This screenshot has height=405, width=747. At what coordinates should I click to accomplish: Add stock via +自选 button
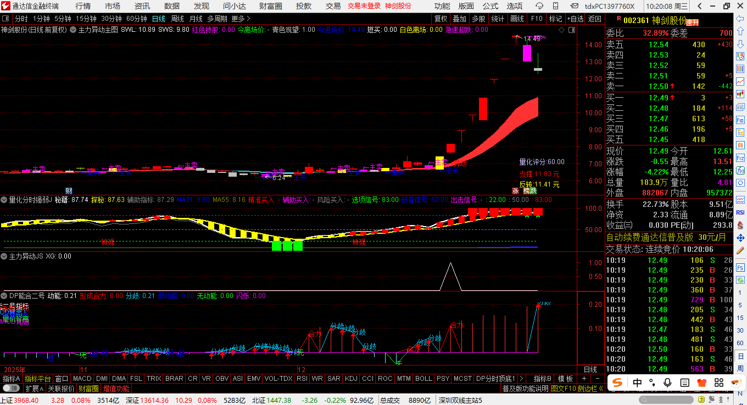575,19
